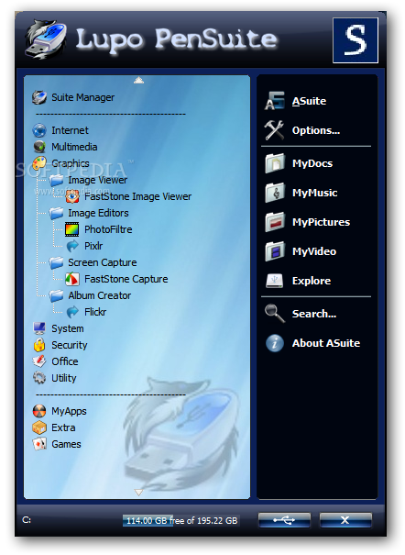The width and height of the screenshot is (405, 555).
Task: Click the Office pencil document icon
Action: point(39,361)
